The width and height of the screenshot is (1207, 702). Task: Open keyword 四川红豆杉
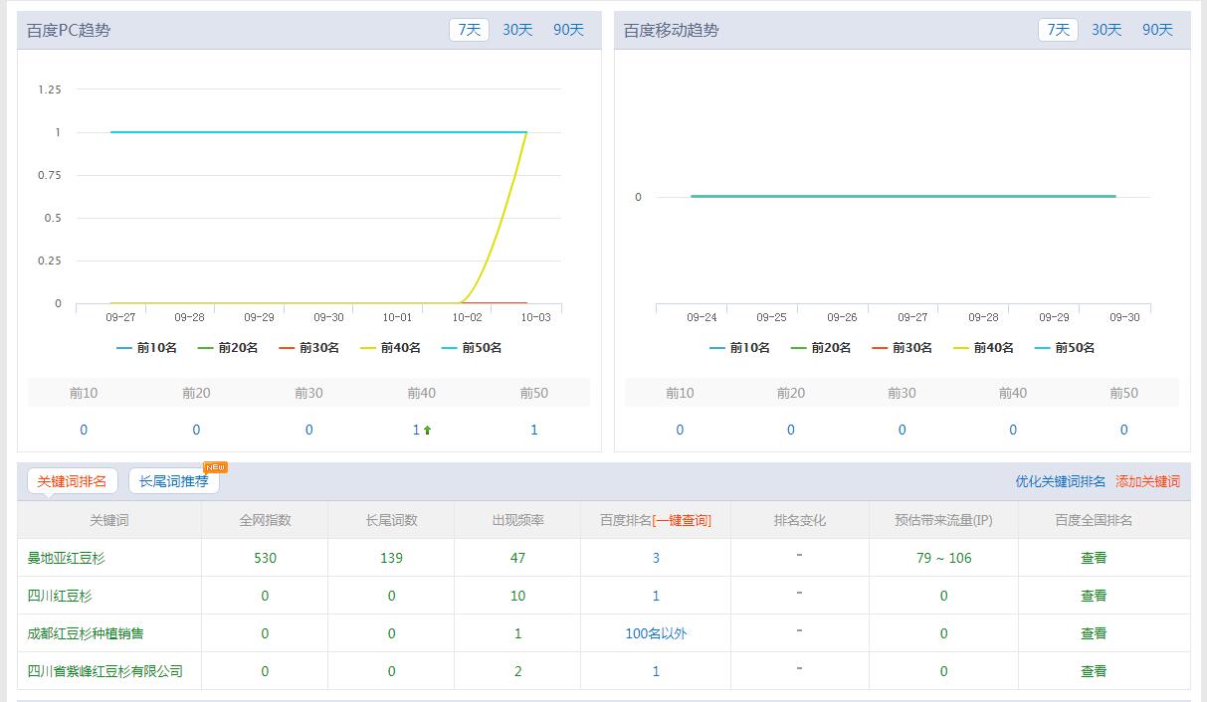click(x=60, y=596)
